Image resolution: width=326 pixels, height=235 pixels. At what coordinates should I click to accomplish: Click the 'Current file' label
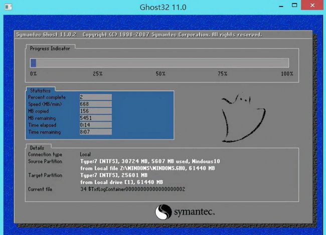[x=40, y=189]
